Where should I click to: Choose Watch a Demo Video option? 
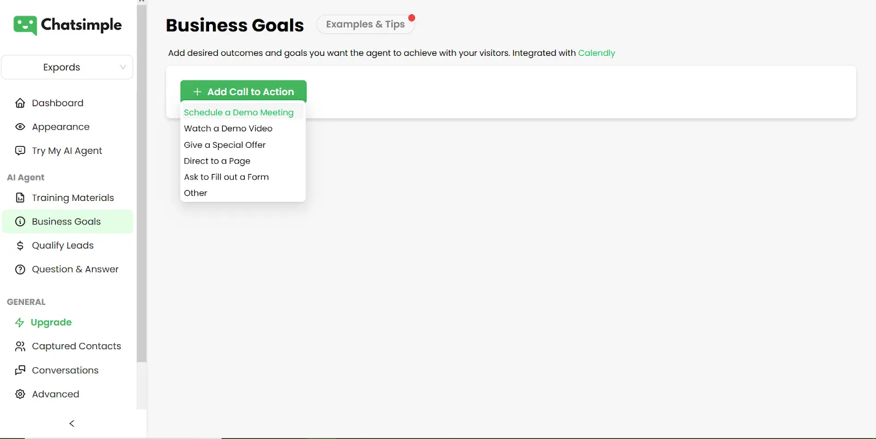tap(228, 129)
